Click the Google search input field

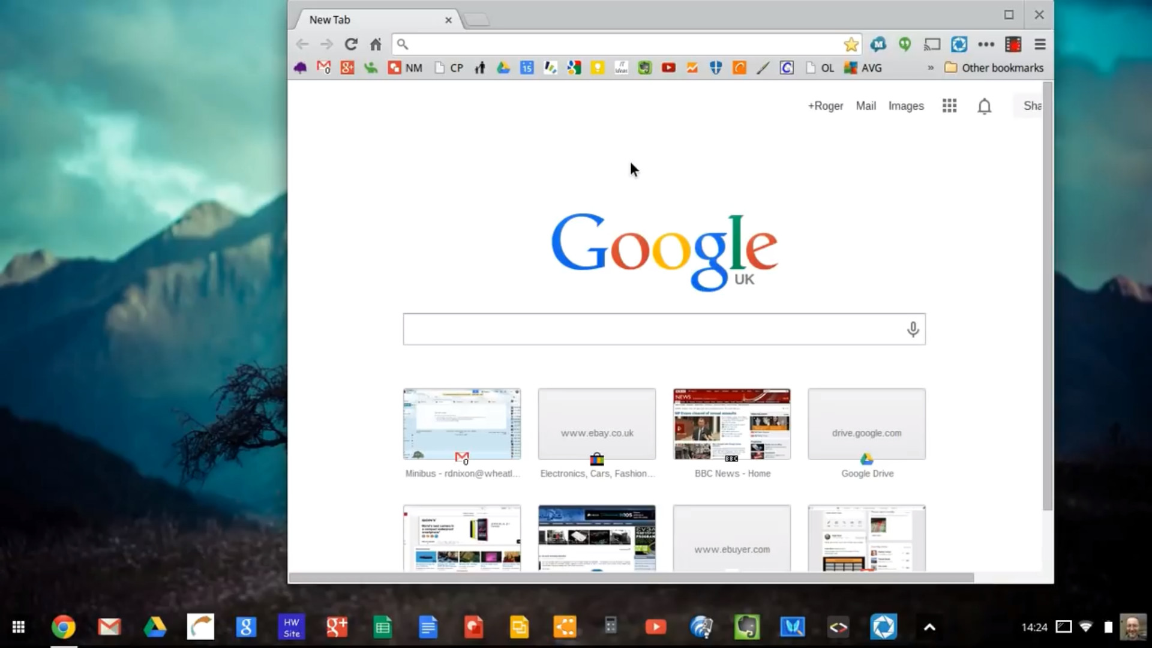click(664, 329)
